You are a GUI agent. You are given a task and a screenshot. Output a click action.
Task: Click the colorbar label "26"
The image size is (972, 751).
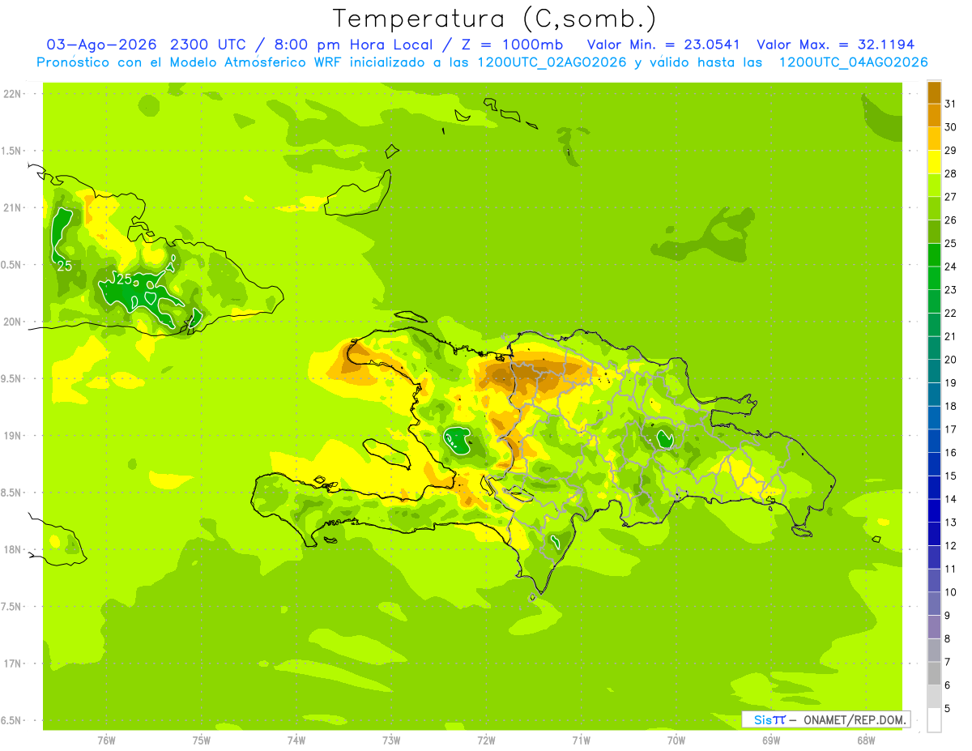951,220
